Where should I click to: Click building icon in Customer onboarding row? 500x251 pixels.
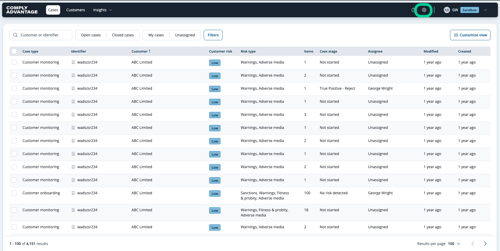73,193
